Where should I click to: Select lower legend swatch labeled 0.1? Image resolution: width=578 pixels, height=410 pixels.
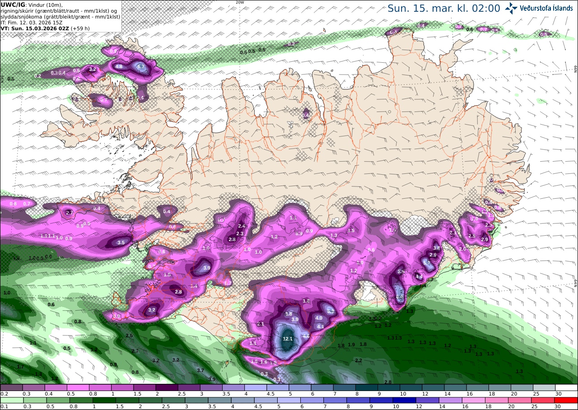(11, 400)
